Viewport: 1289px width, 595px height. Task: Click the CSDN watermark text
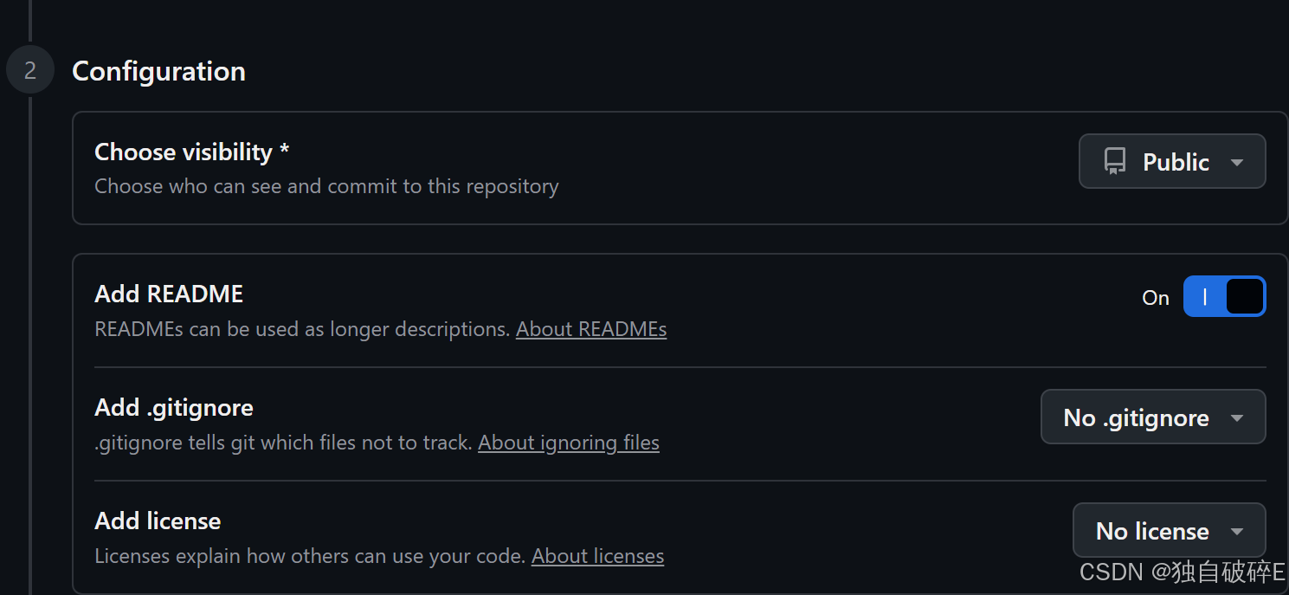tap(1182, 572)
